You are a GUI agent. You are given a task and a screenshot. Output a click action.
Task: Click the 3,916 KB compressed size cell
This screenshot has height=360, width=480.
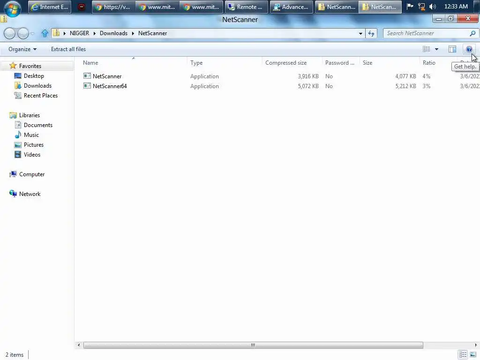tap(308, 76)
